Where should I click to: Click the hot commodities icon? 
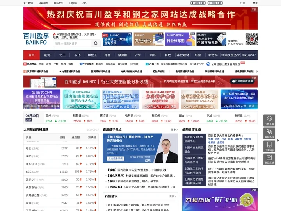25,64
